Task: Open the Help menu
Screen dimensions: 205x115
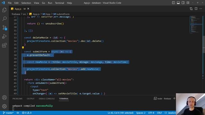Action: tap(70, 3)
